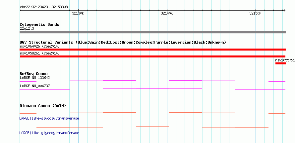Click the right arrowhead of the ruler
The height and width of the screenshot is (143, 295).
[x=284, y=10]
